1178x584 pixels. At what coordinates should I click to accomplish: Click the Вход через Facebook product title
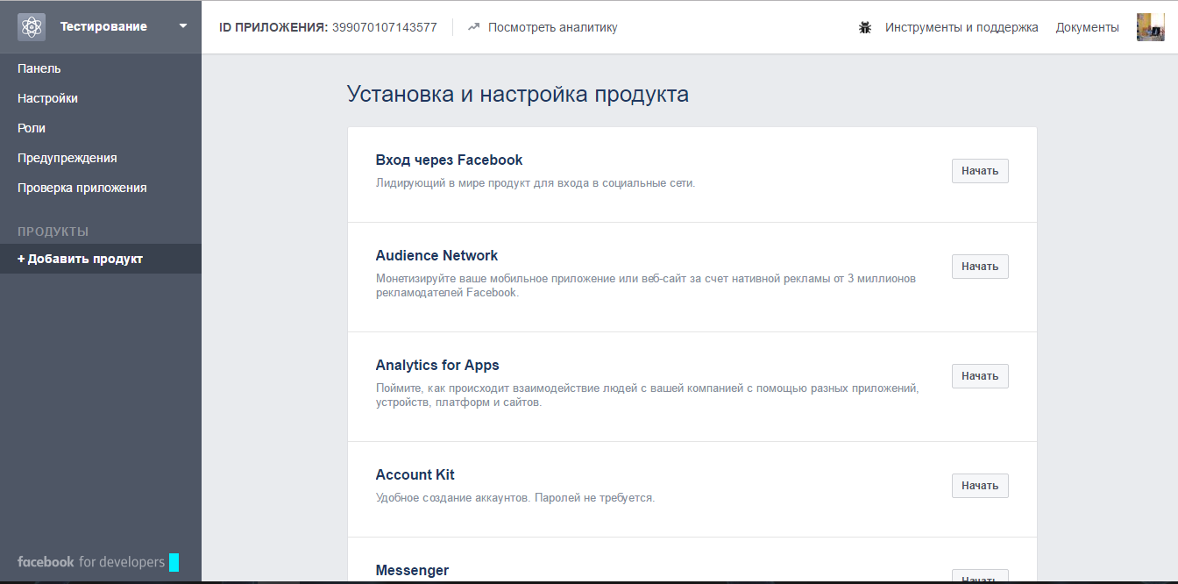449,160
